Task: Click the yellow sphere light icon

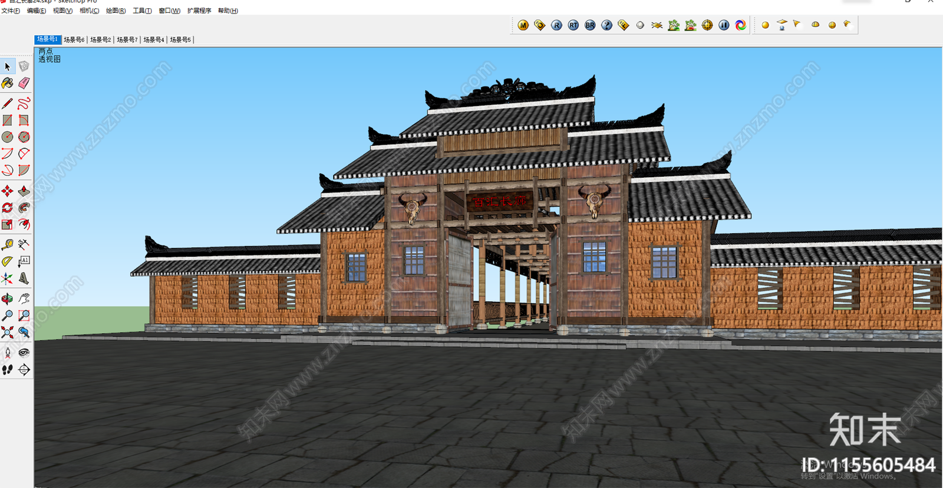Action: pyautogui.click(x=765, y=25)
